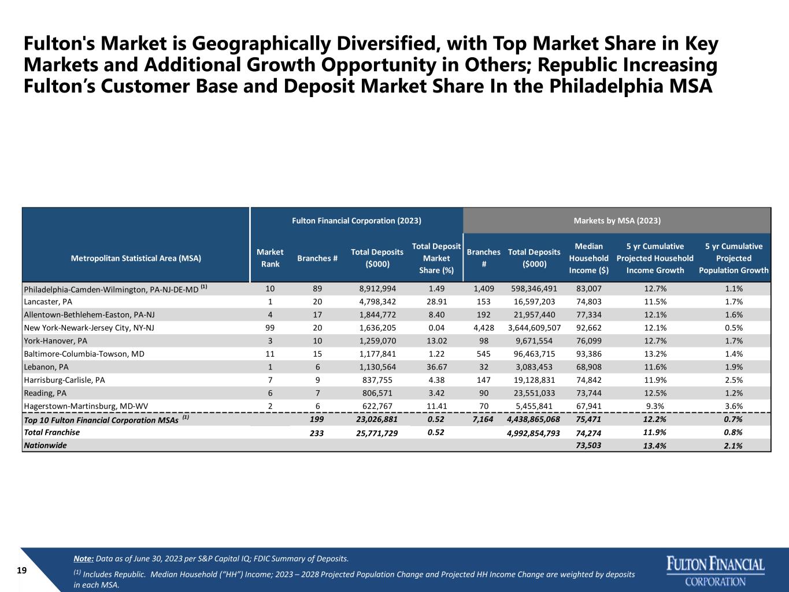This screenshot has width=789, height=592.
Task: Select the 'Markets by MSA (2023)' table header
Action: pyautogui.click(x=617, y=220)
